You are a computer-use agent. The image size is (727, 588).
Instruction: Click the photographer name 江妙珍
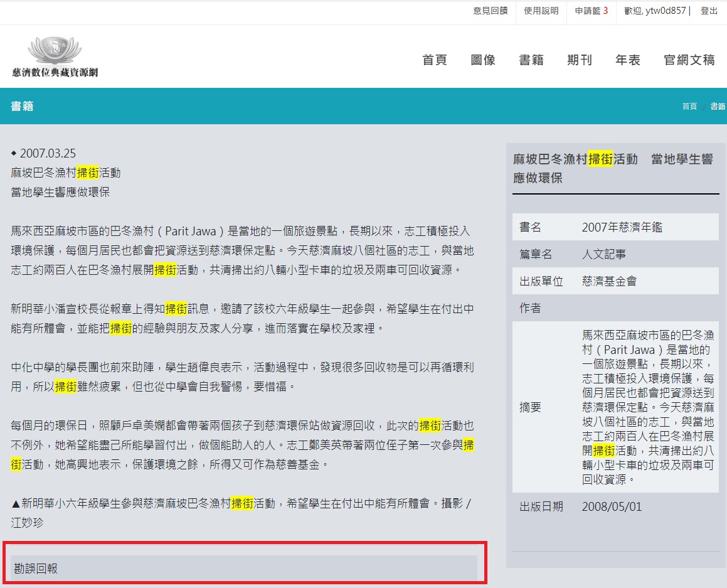27,523
